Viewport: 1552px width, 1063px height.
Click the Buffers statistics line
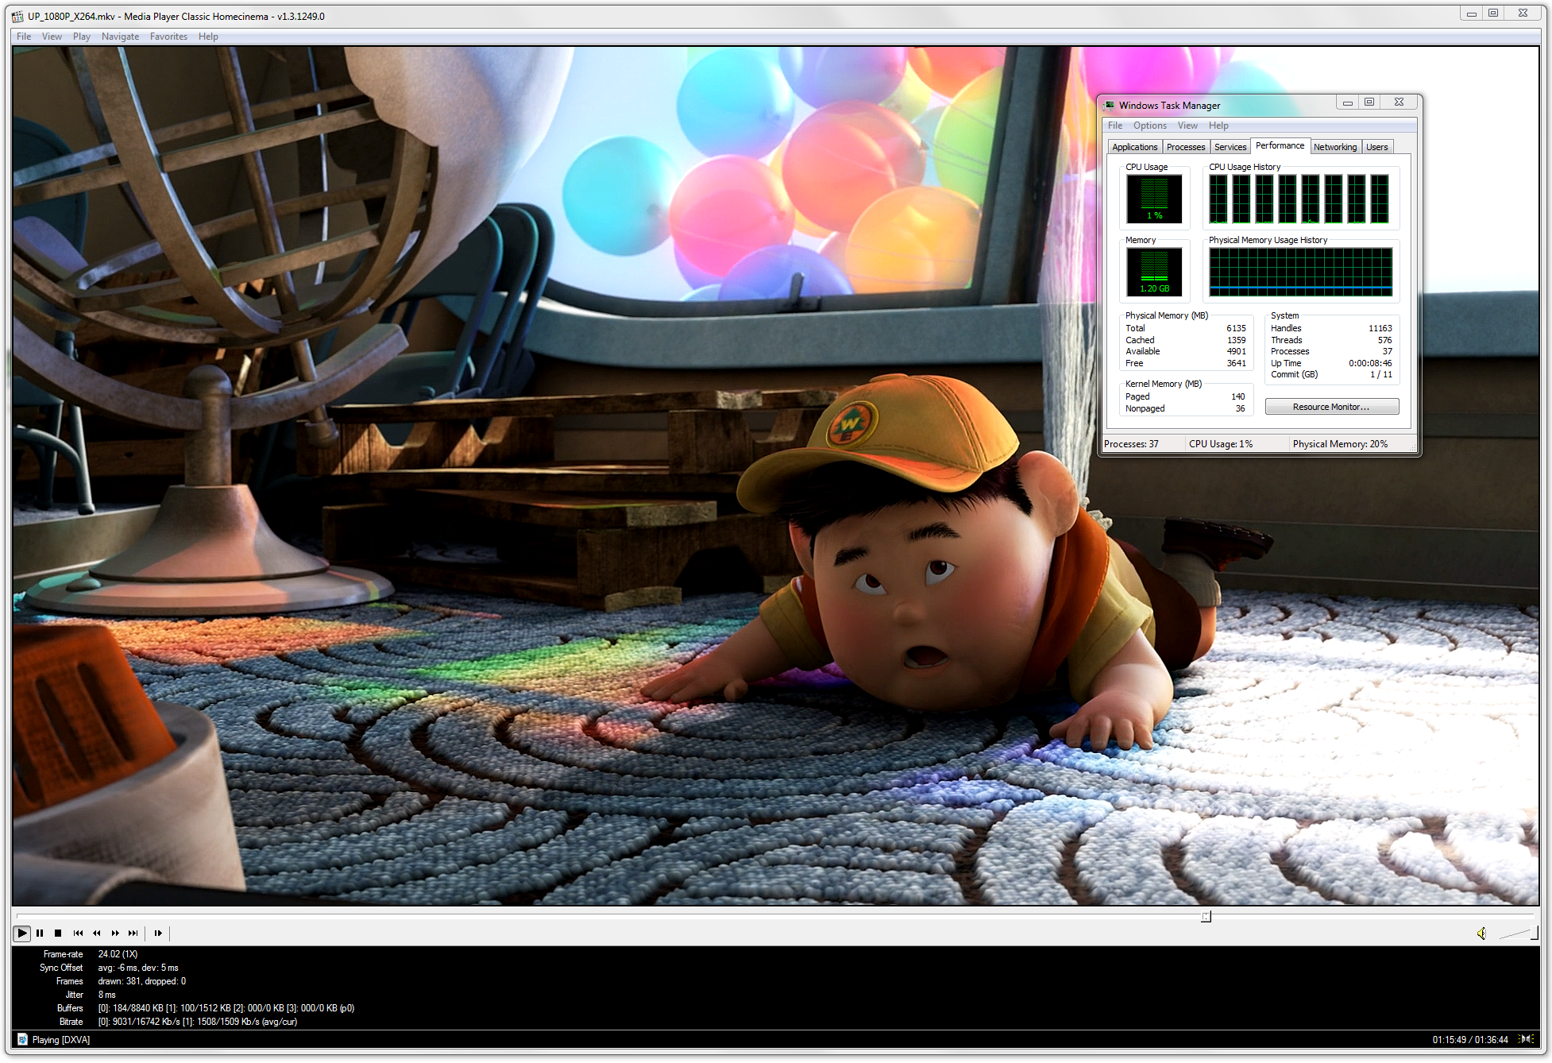click(x=226, y=1008)
